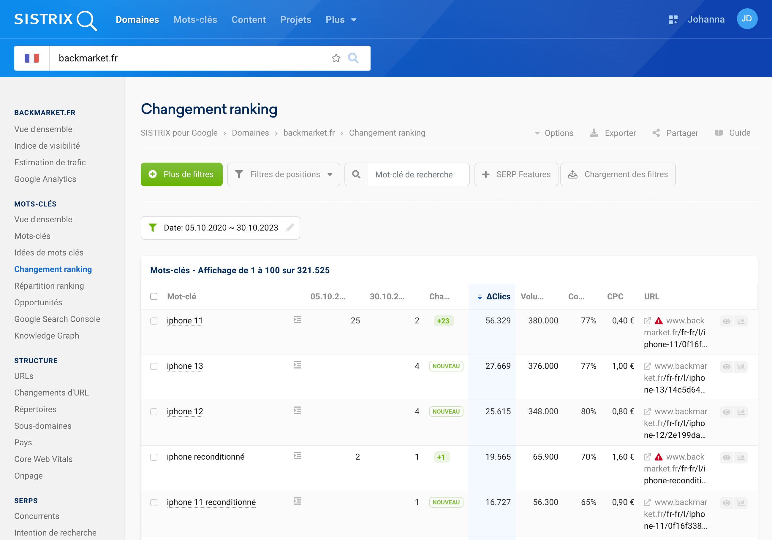The image size is (772, 540).
Task: Check the box for iphone 11
Action: (154, 321)
